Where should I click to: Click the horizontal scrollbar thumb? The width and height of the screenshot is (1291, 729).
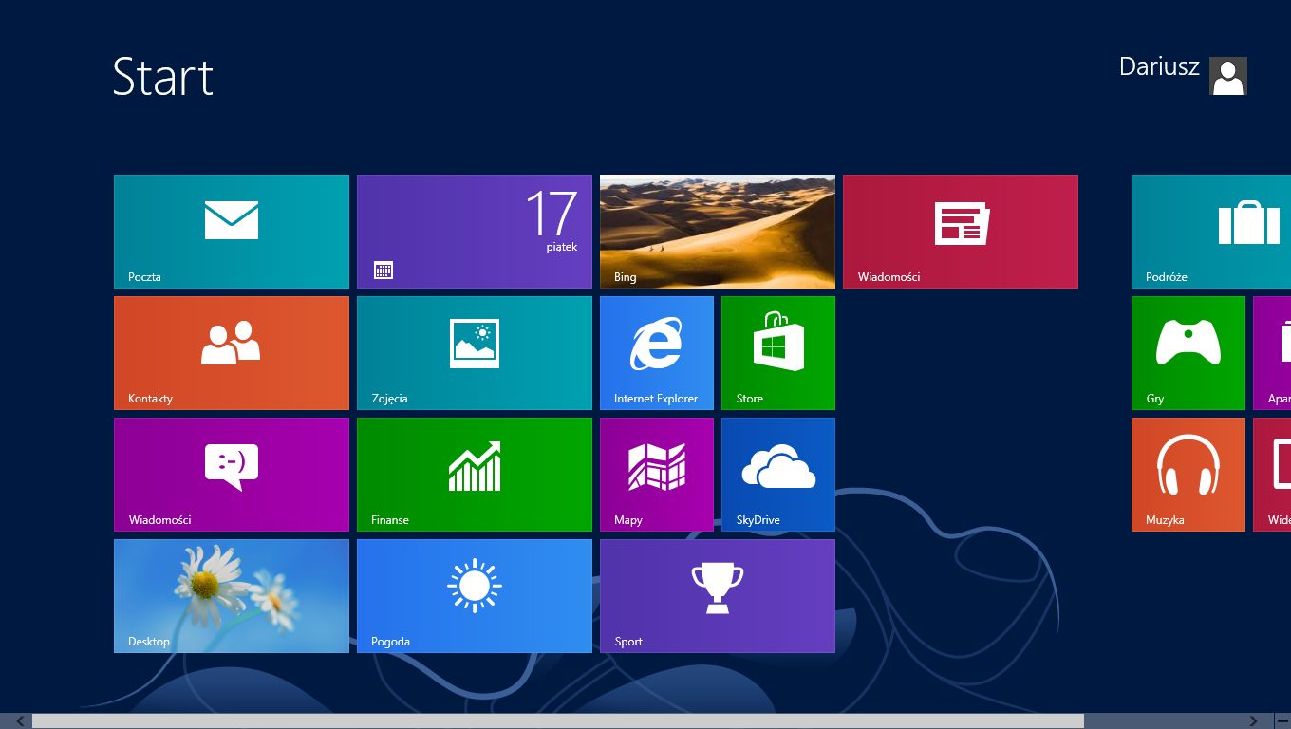[558, 721]
